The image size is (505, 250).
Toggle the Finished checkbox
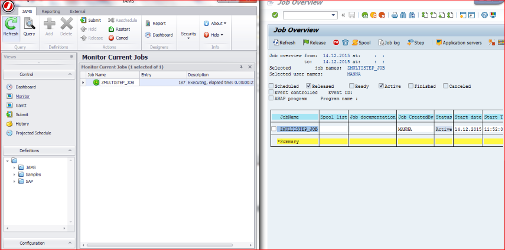[411, 86]
